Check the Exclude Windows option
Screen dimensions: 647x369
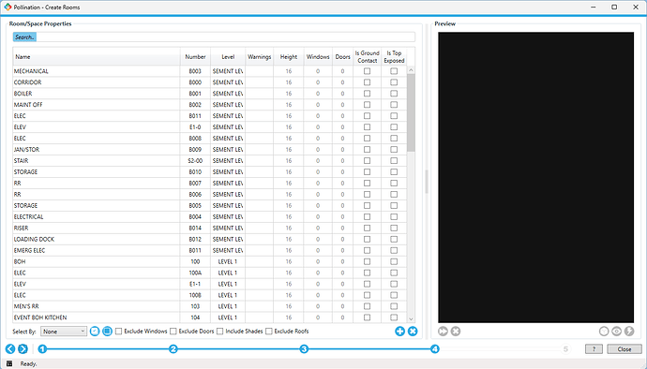[119, 331]
